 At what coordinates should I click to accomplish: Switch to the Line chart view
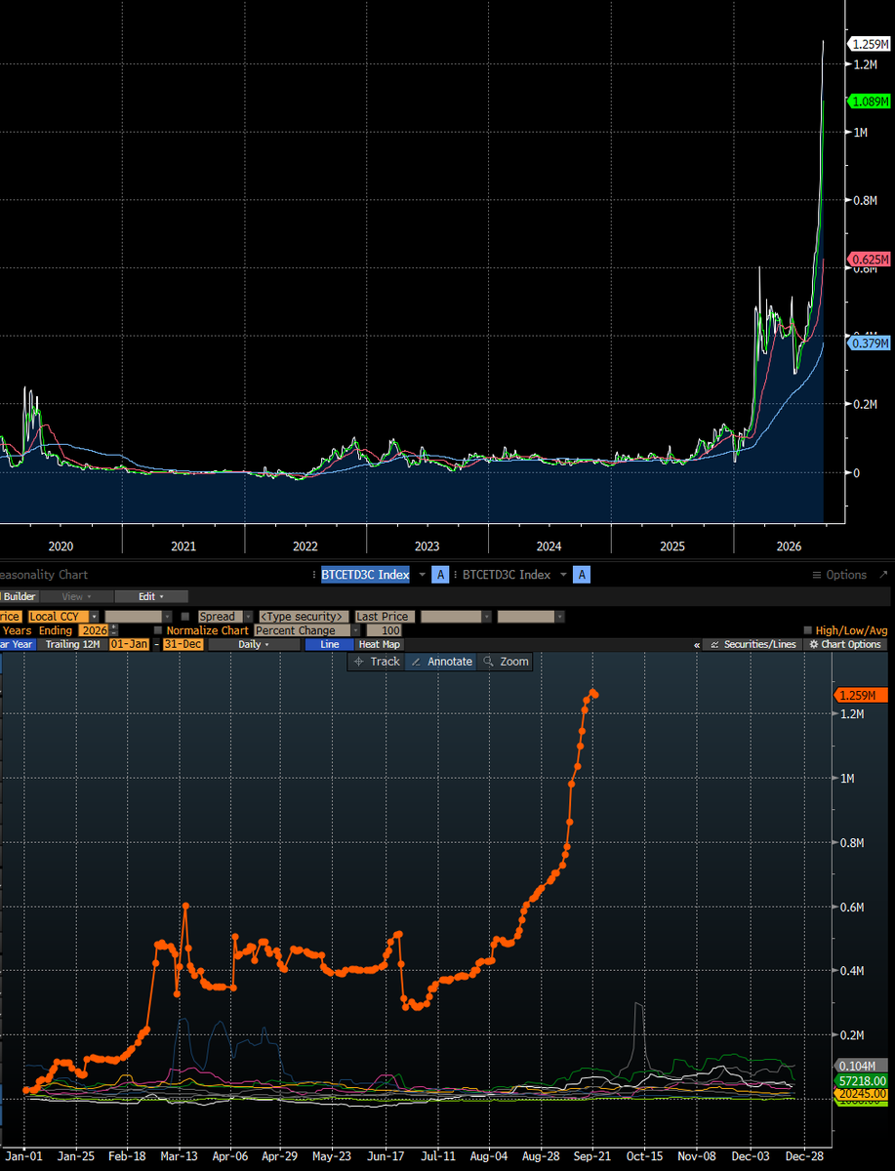pos(329,645)
